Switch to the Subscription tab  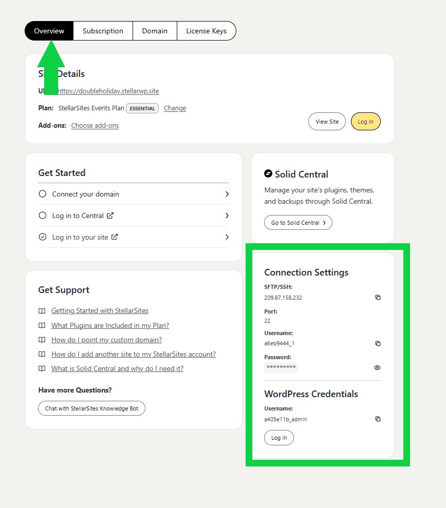click(102, 31)
